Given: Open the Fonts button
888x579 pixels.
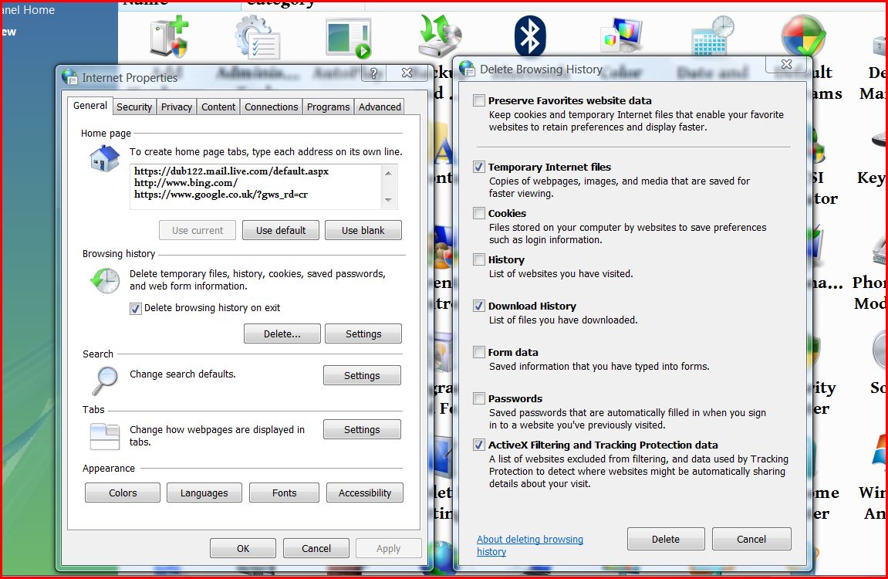Looking at the screenshot, I should click(284, 493).
